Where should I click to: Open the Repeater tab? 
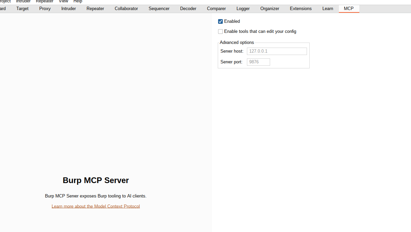pyautogui.click(x=95, y=9)
